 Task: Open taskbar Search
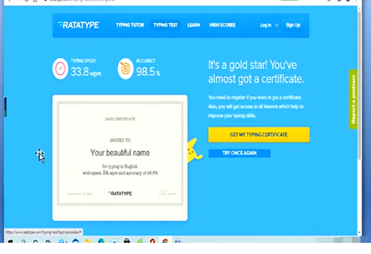[x=23, y=241]
